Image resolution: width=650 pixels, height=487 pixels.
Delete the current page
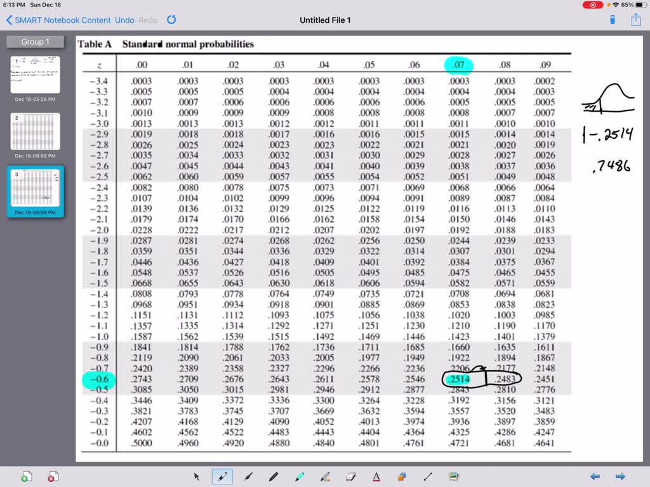point(53,477)
